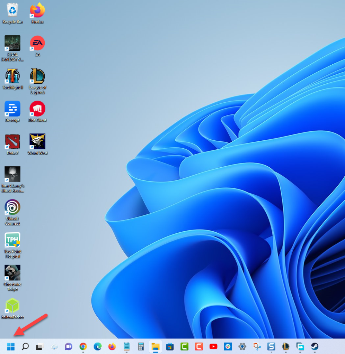Launch Firefox from the desktop shortcut

[37, 13]
